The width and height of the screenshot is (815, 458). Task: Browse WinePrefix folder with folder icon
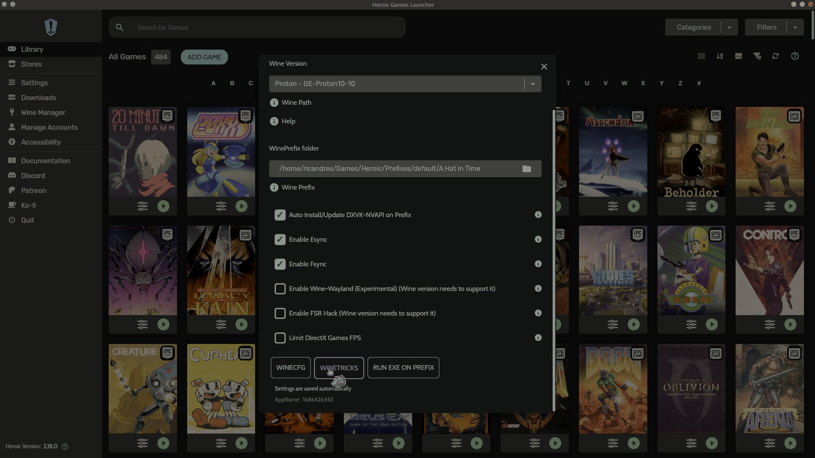[527, 169]
